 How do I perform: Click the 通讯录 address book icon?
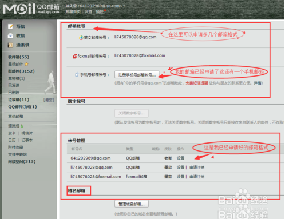point(10,45)
